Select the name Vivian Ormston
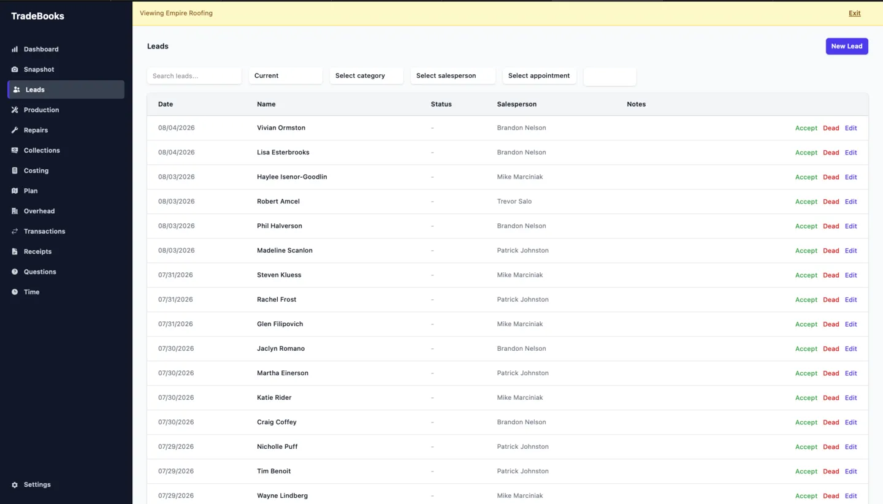This screenshot has height=504, width=883. [x=281, y=128]
